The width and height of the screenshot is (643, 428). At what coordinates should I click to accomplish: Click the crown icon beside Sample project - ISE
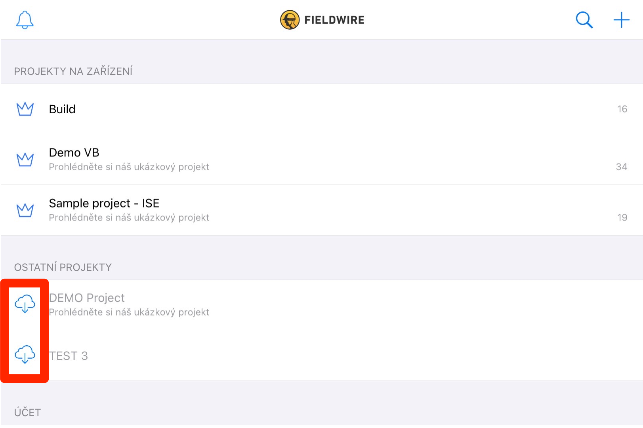pos(25,210)
